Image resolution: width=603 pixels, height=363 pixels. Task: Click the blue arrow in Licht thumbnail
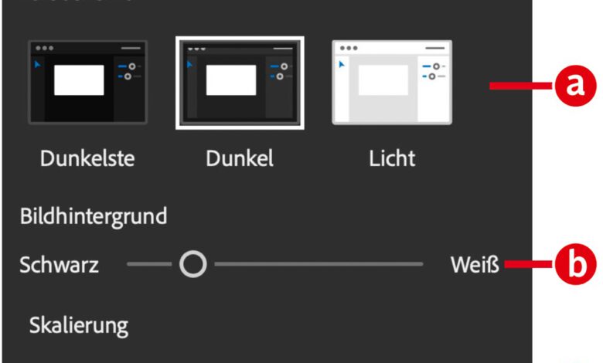point(340,64)
